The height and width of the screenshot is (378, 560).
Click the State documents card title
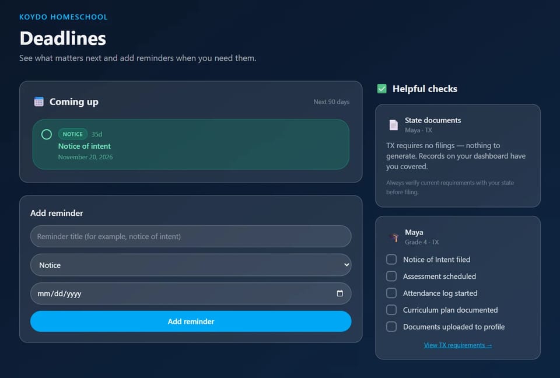(x=433, y=120)
